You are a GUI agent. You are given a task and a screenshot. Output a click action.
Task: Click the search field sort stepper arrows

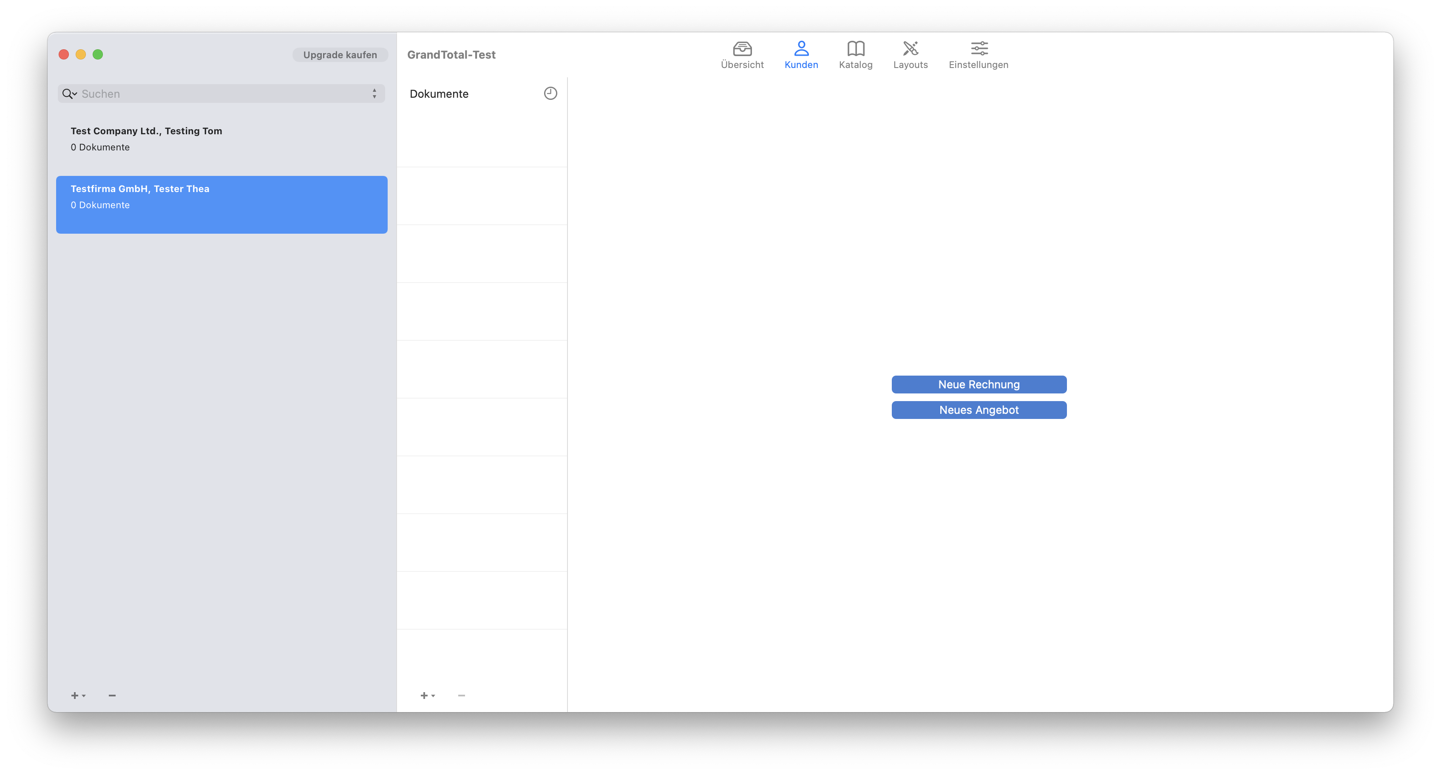[x=374, y=94]
